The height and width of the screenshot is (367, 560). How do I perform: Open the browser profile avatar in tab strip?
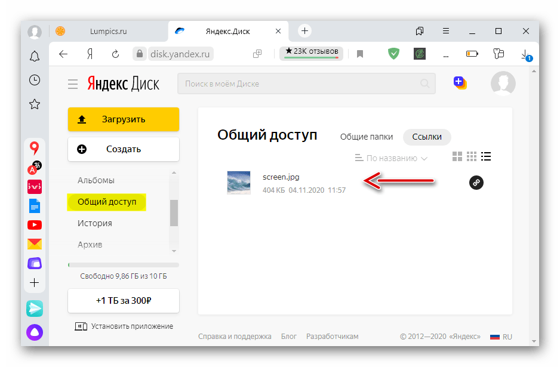point(35,32)
